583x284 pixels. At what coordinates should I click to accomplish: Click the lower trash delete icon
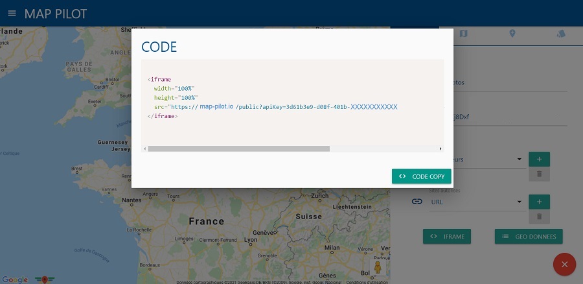(539, 217)
